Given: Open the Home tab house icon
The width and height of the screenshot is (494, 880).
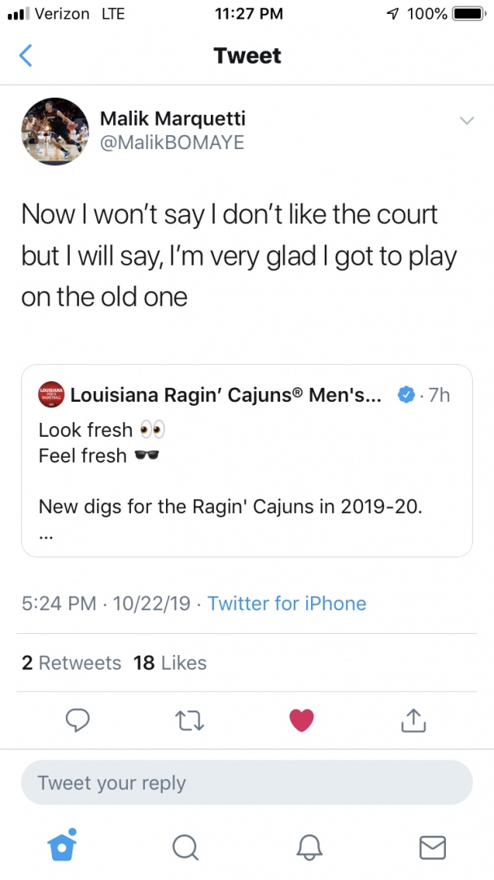Looking at the screenshot, I should coord(62,847).
